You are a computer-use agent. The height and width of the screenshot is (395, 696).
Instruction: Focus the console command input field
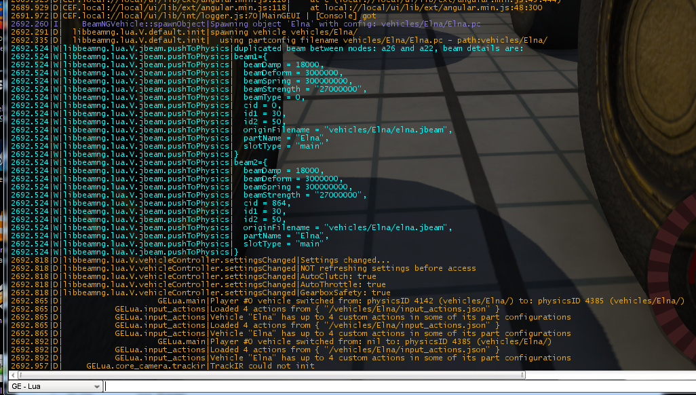tap(400, 386)
